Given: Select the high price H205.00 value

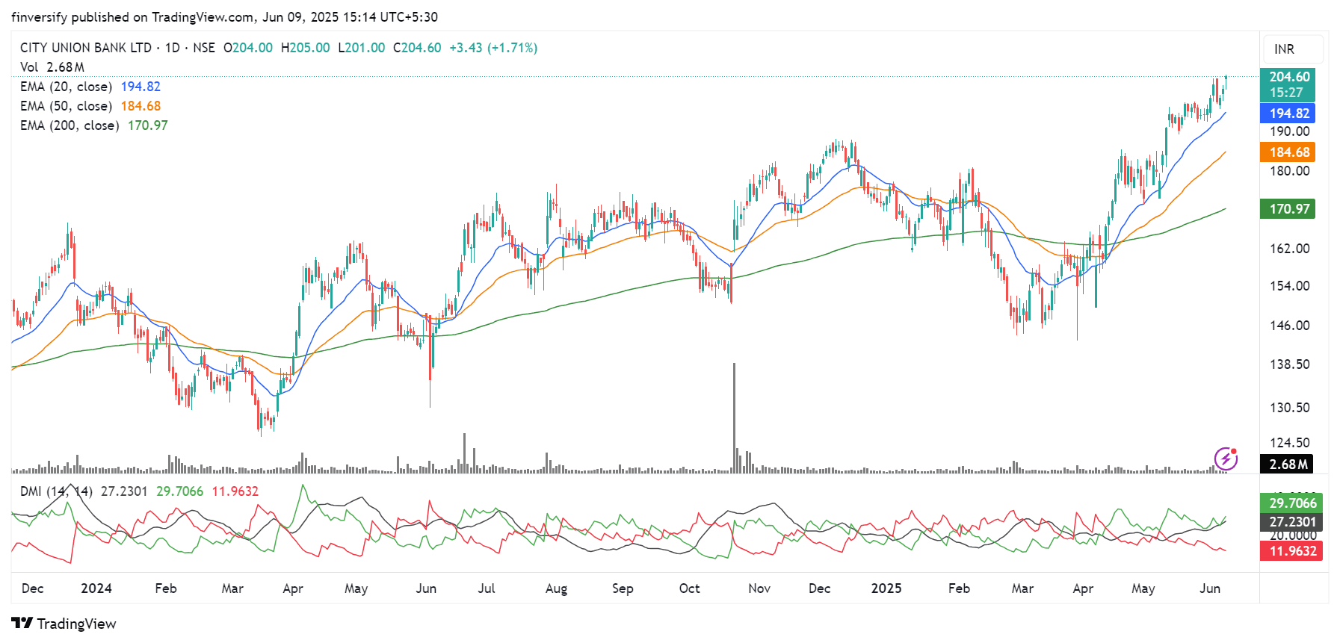Looking at the screenshot, I should coord(305,48).
